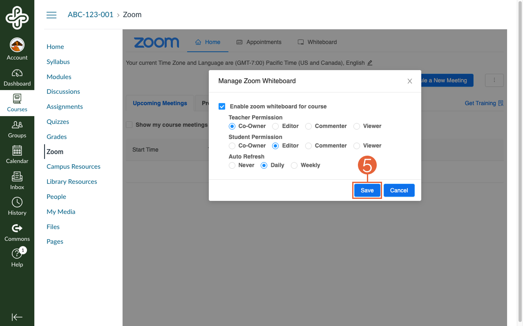
Task: Open the three-dot more options button
Action: click(x=494, y=80)
